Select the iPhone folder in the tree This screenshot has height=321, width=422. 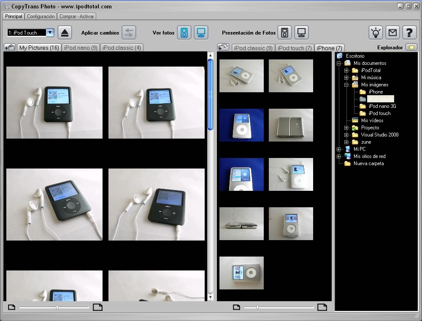[376, 92]
